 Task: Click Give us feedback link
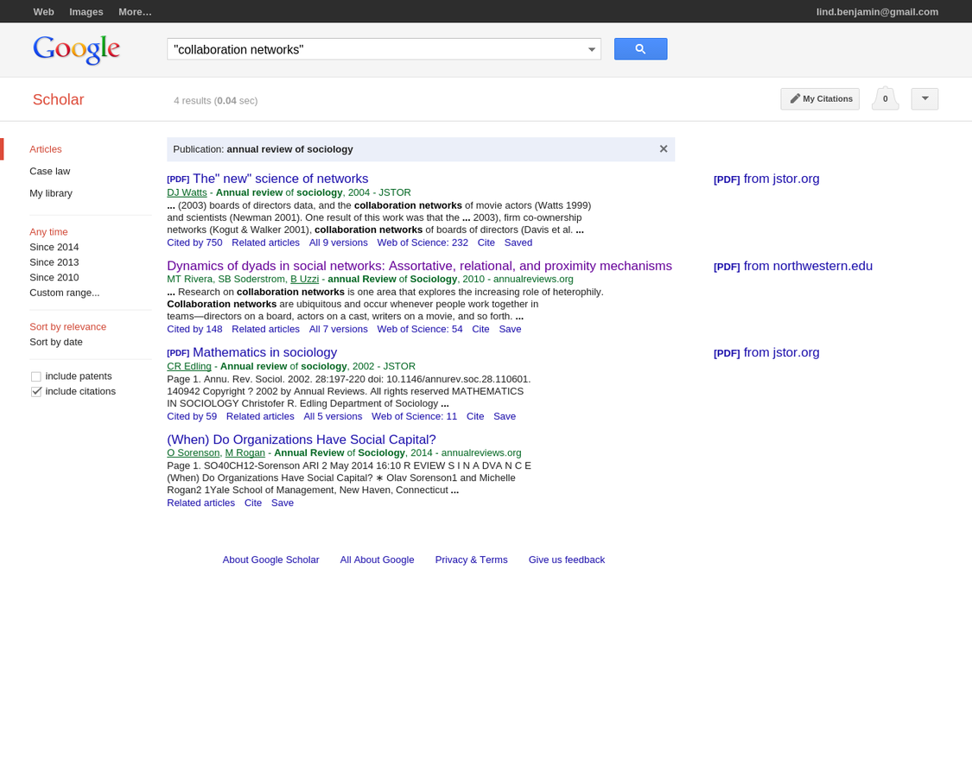[x=567, y=560]
